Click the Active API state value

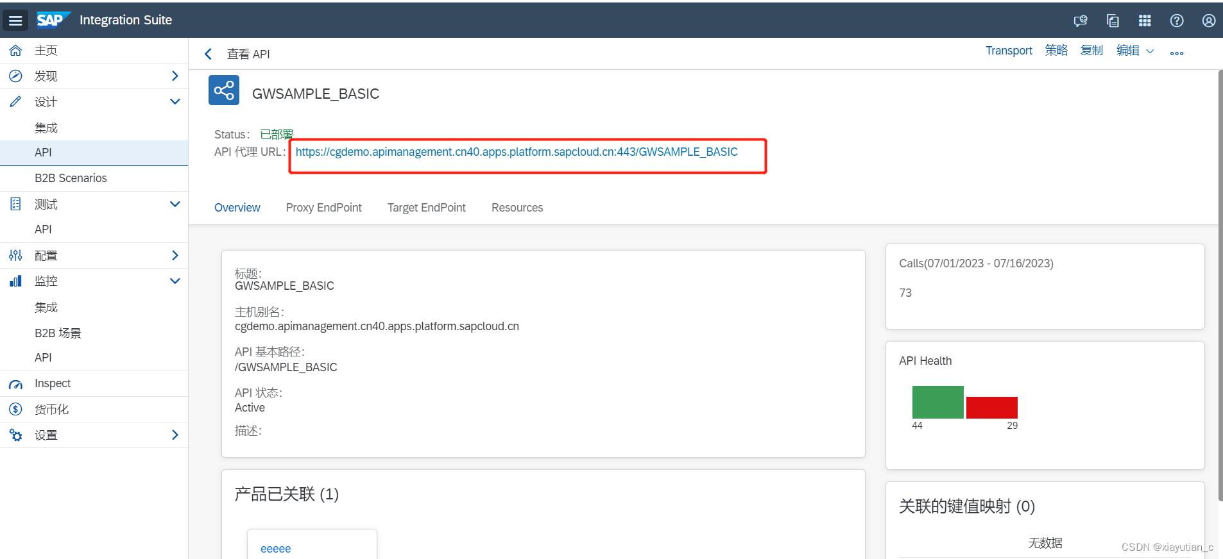(x=250, y=408)
